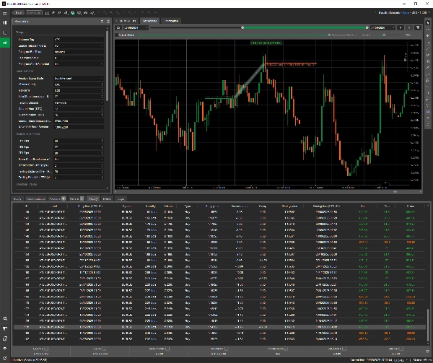Click the backtest range end handle
The width and height of the screenshot is (433, 363).
click(x=367, y=27)
